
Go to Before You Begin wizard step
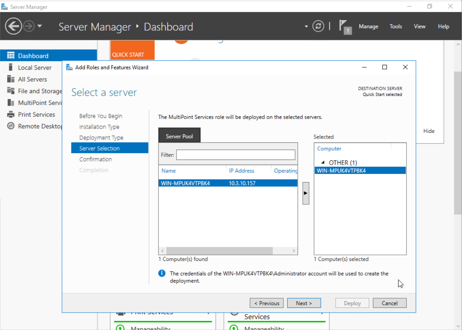tap(101, 116)
